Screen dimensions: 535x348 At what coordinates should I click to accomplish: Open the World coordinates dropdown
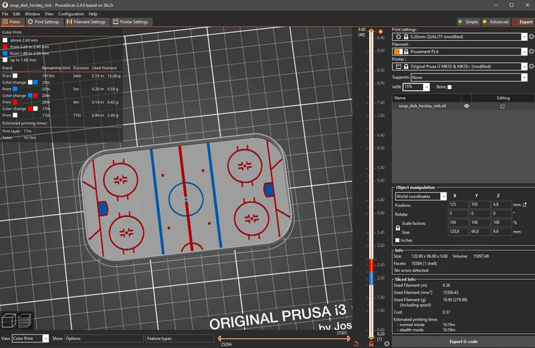[x=443, y=196]
